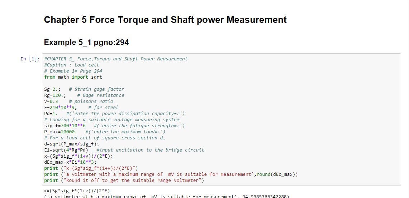Viewport: 409px width, 198px height.
Task: Click the print 'Round it off' line
Action: tap(124, 180)
